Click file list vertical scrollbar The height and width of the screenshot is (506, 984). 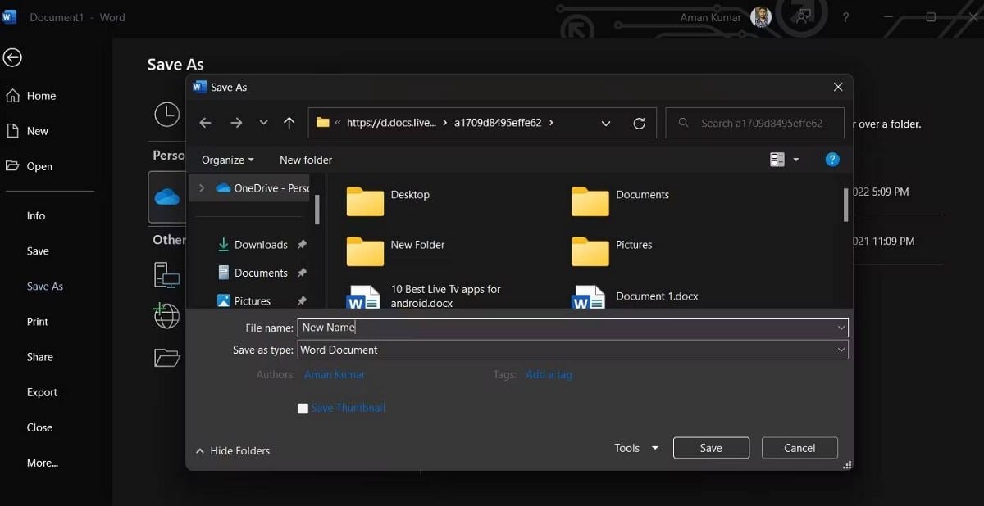pyautogui.click(x=845, y=205)
